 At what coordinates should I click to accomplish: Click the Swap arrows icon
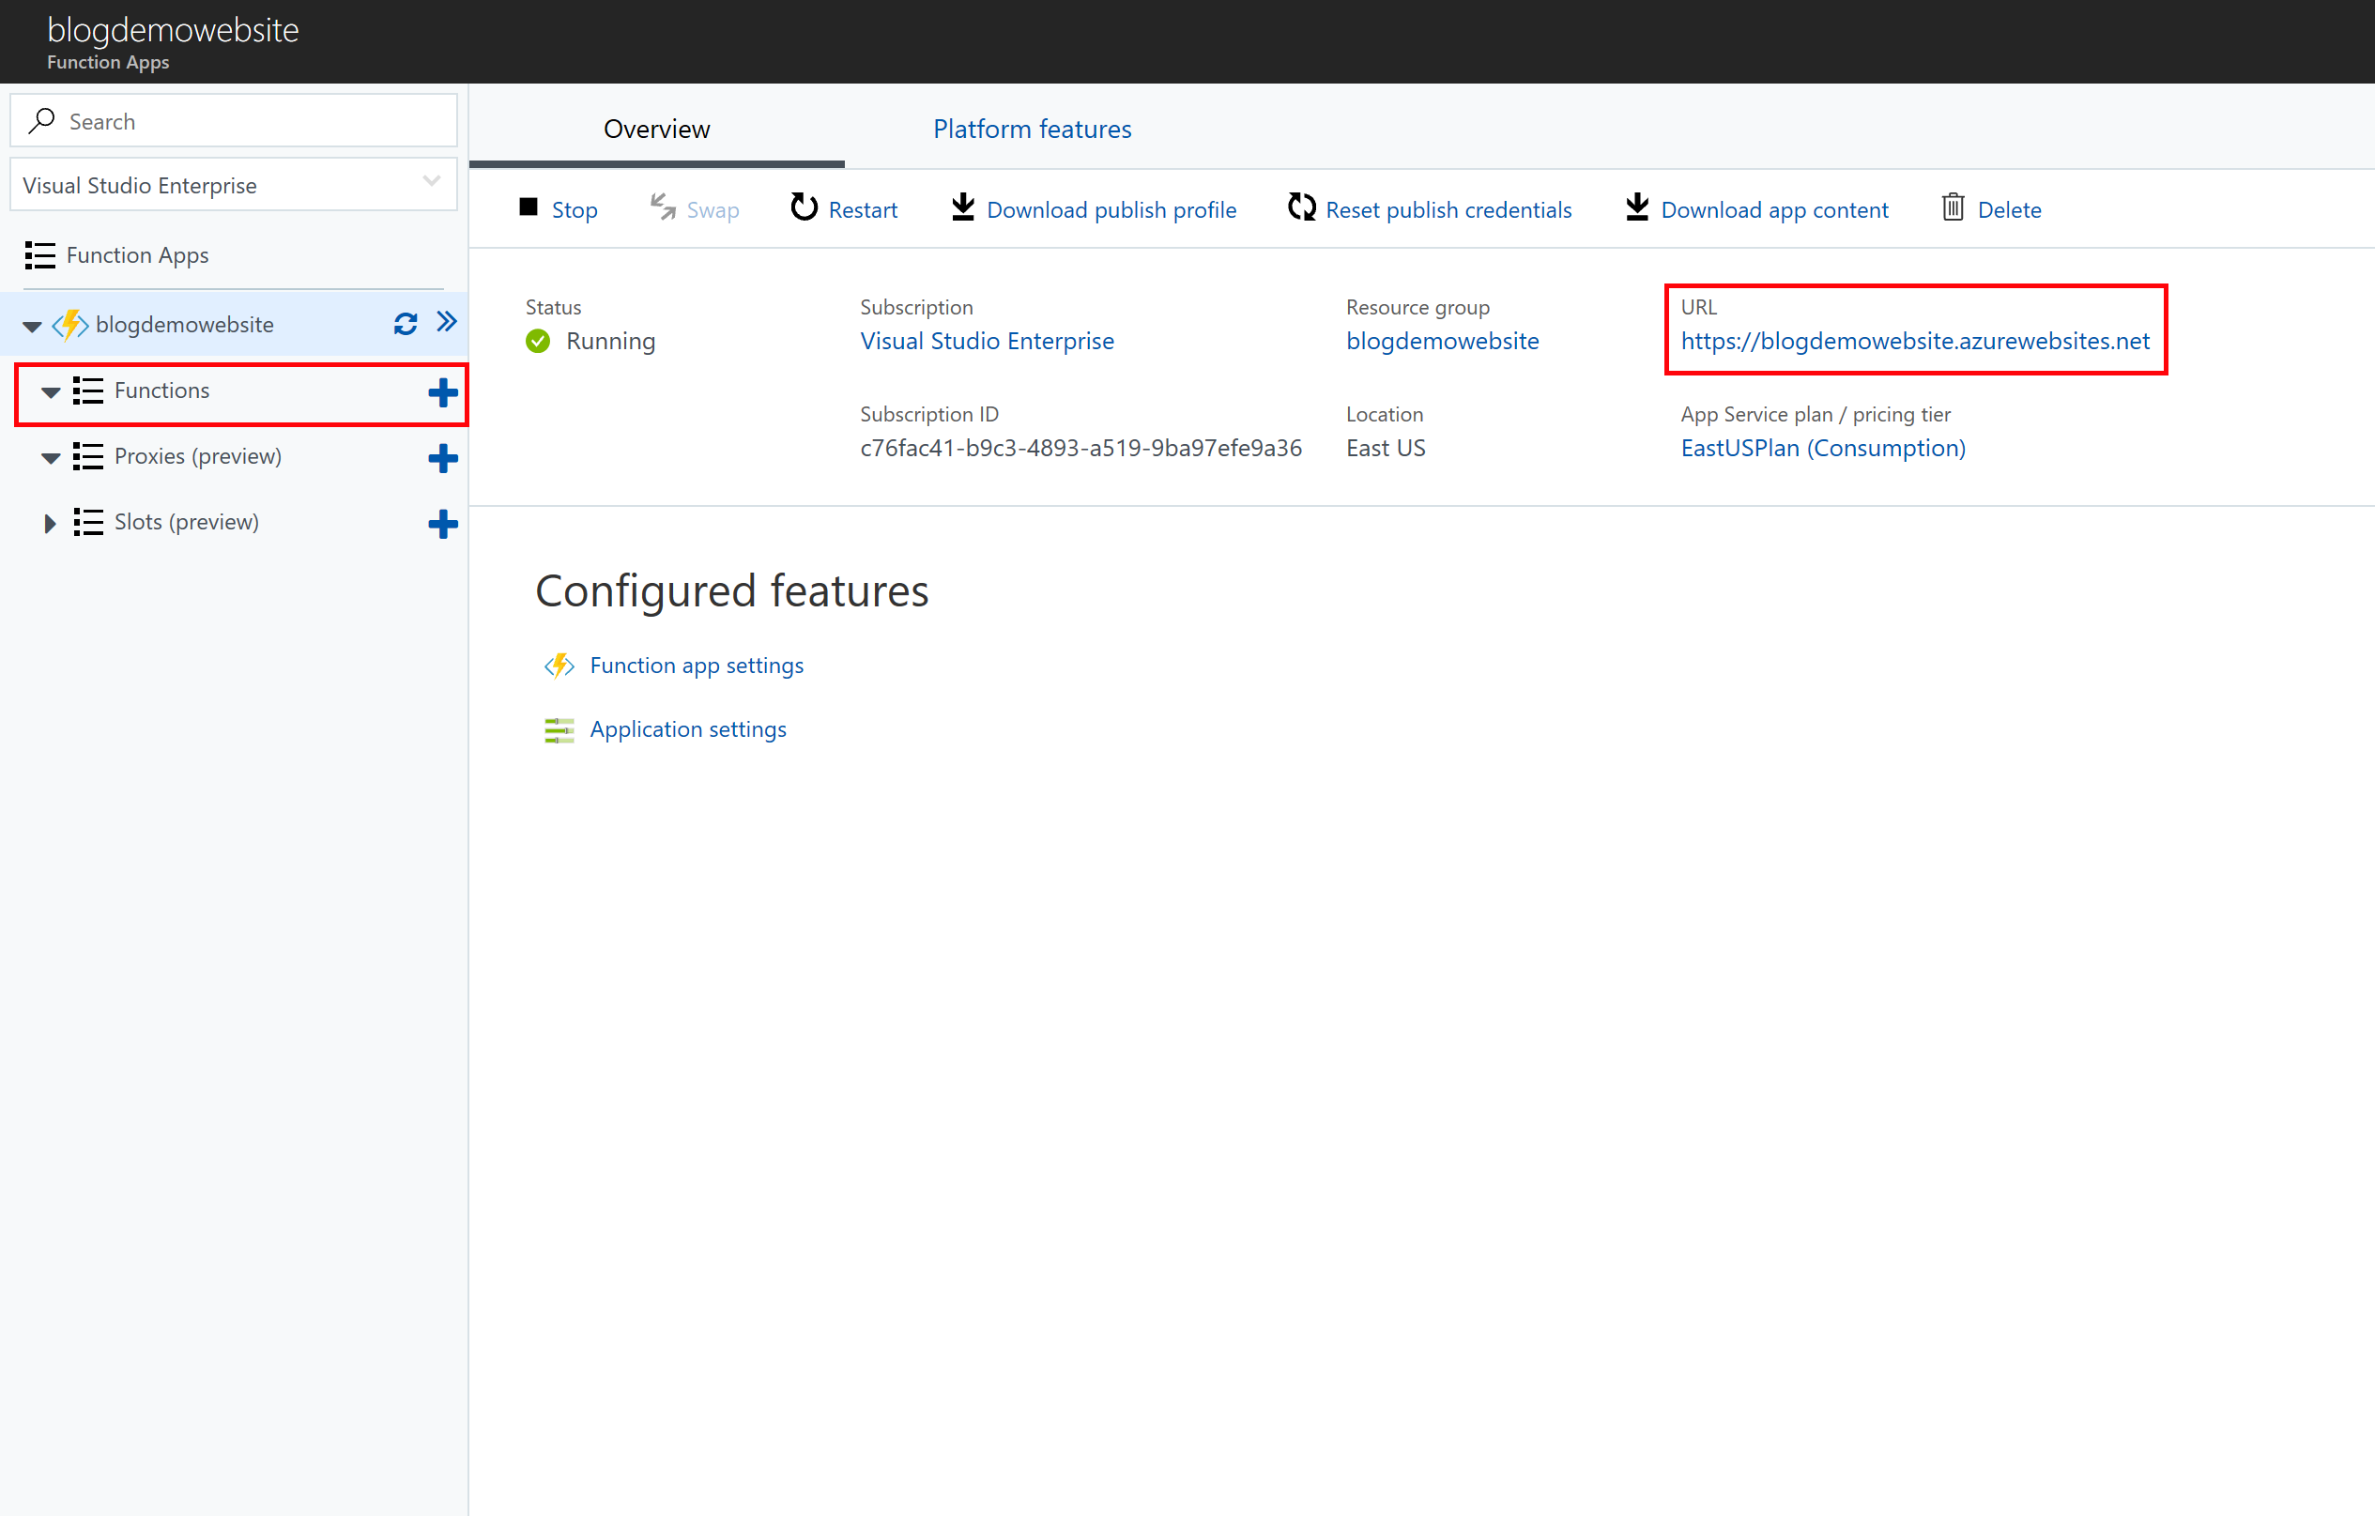pyautogui.click(x=663, y=207)
